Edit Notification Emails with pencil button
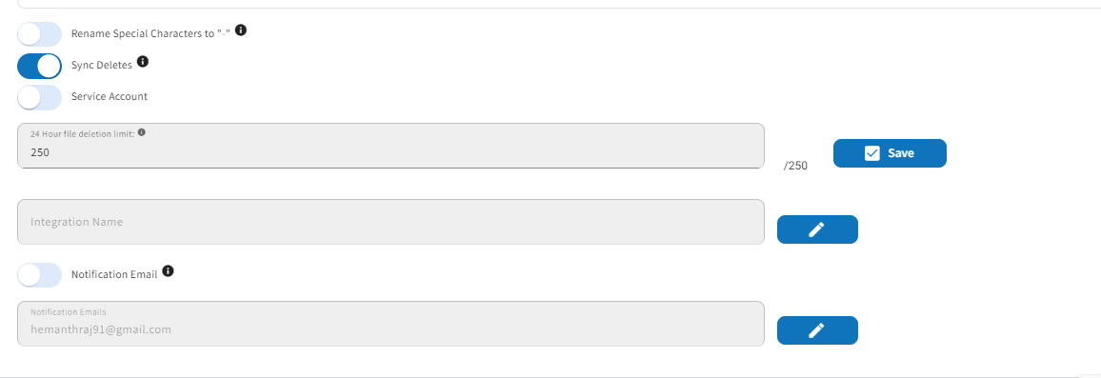 [x=817, y=330]
